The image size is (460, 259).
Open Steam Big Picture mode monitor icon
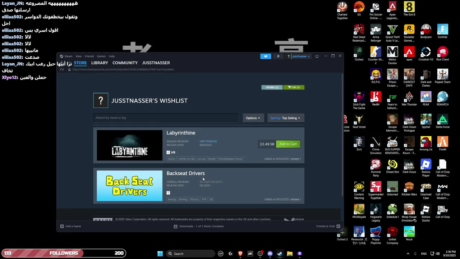point(317,56)
